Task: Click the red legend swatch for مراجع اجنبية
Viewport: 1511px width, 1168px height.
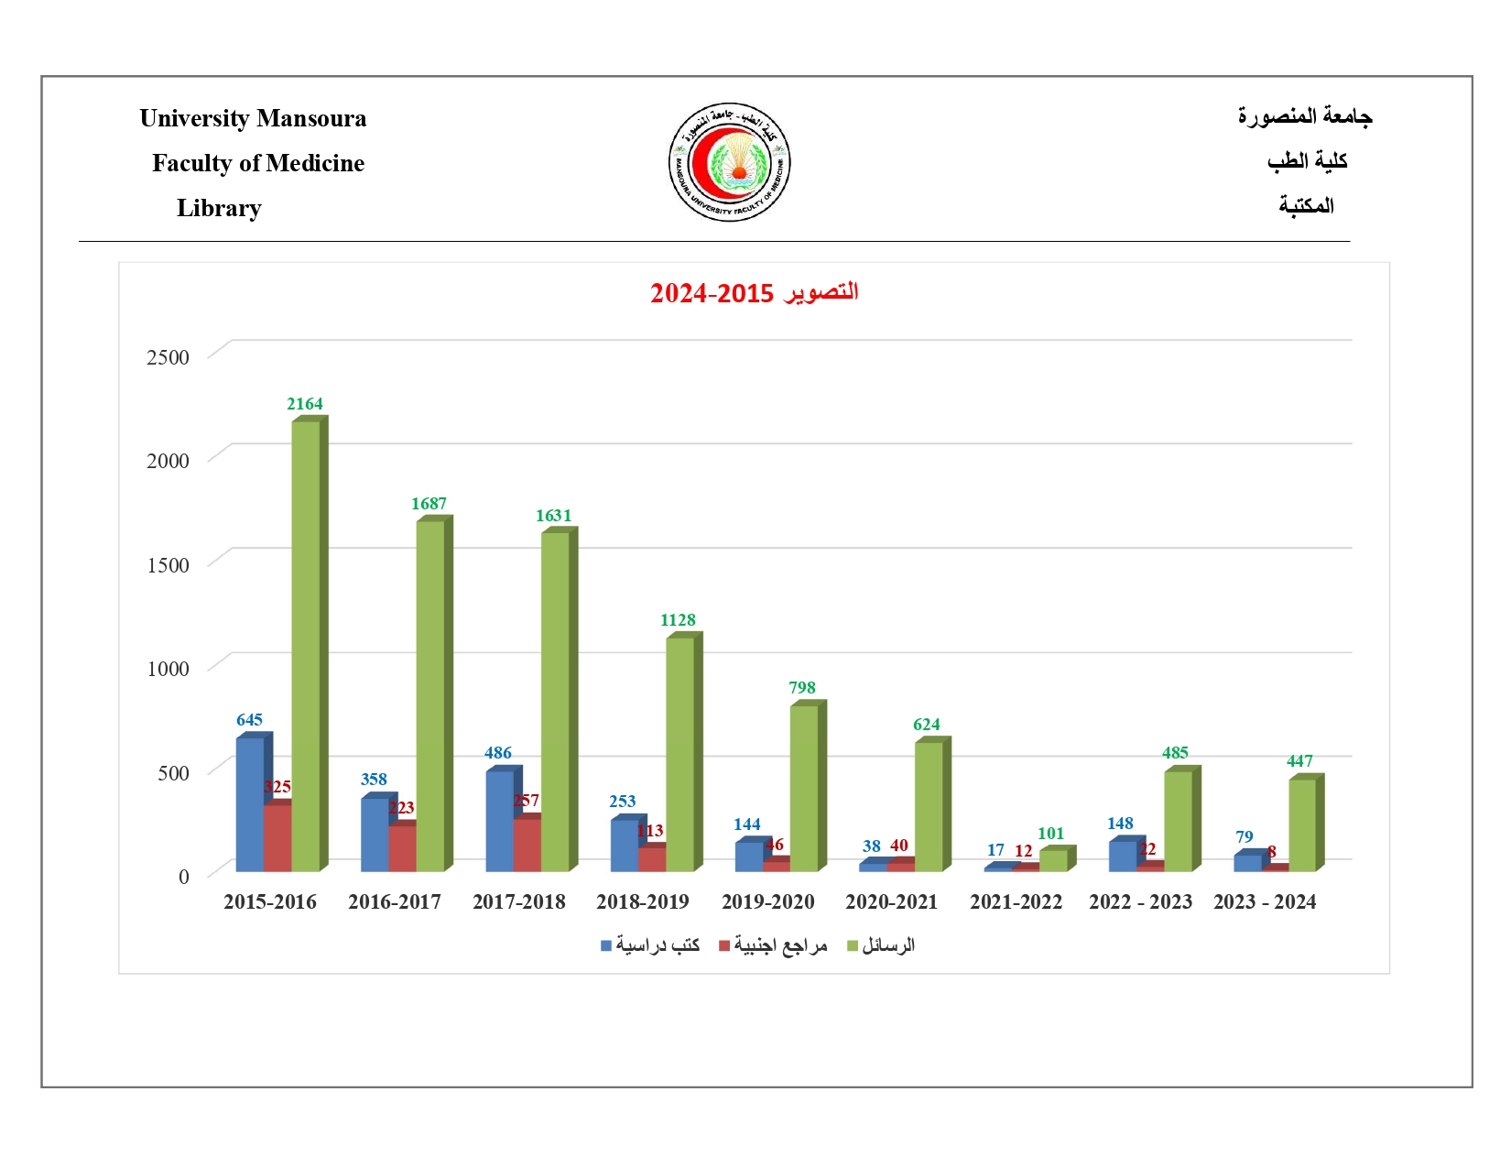Action: (724, 945)
